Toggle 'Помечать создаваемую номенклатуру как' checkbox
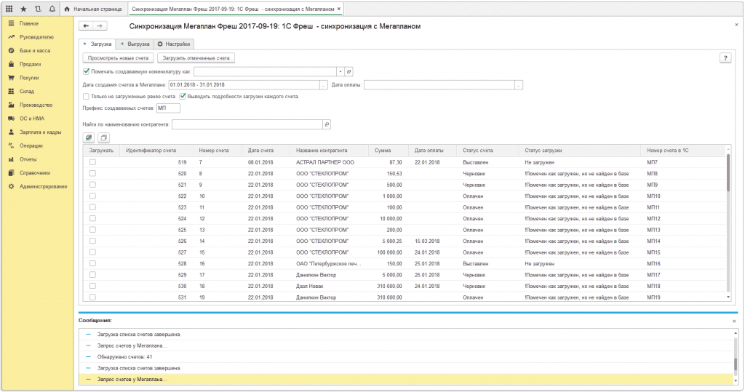Image resolution: width=745 pixels, height=392 pixels. (87, 71)
